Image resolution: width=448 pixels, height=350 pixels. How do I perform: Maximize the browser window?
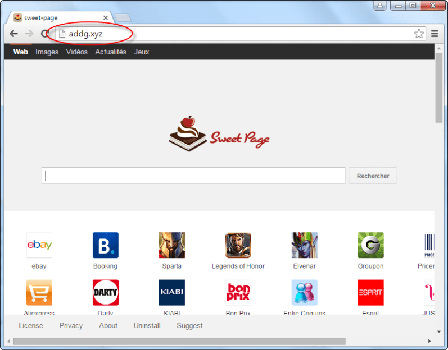click(413, 6)
